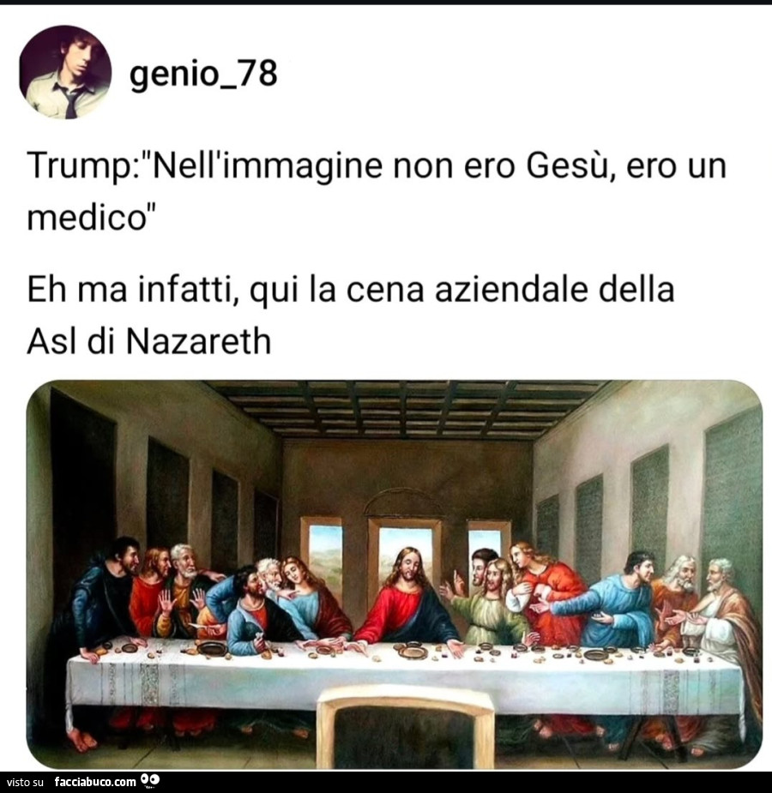Click the empty chair before the table
The image size is (772, 793).
(x=405, y=726)
